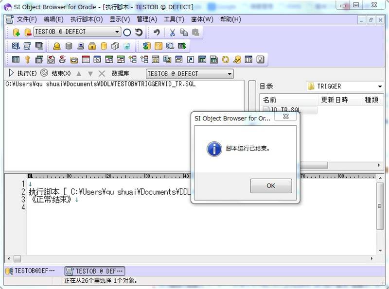Click the 执行脚本 output line 2
The width and height of the screenshot is (389, 289).
pyautogui.click(x=109, y=191)
